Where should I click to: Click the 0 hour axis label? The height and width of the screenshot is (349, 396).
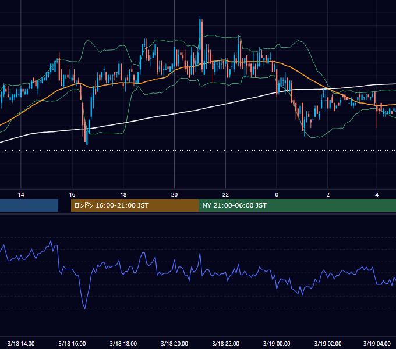(x=277, y=195)
